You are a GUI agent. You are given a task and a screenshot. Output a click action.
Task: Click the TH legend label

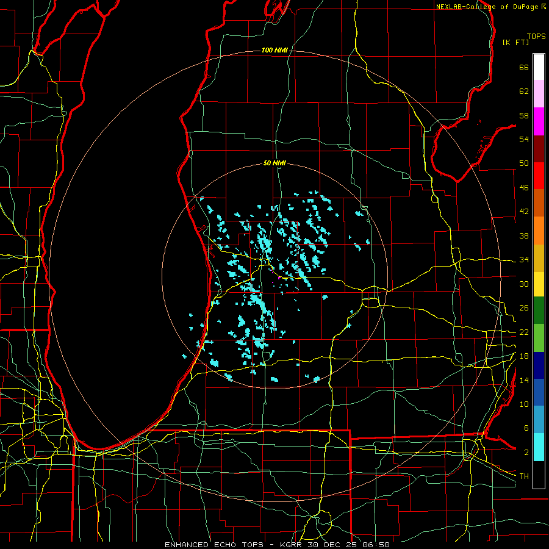524,476
